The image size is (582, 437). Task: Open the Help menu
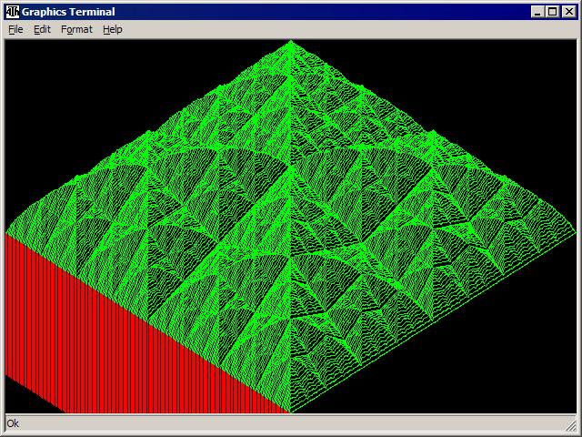click(112, 29)
